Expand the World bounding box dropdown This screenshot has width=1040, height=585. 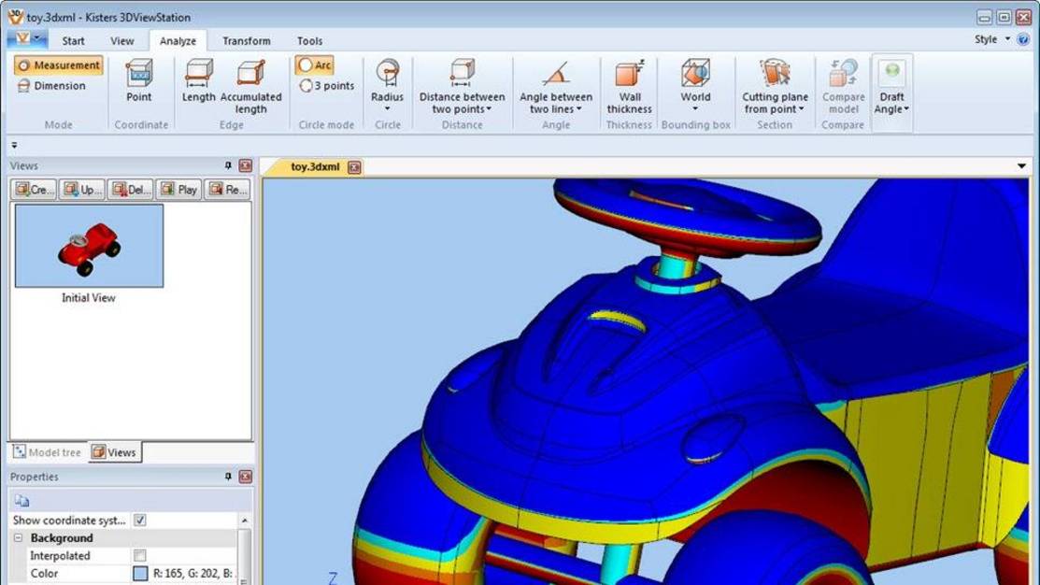point(695,108)
